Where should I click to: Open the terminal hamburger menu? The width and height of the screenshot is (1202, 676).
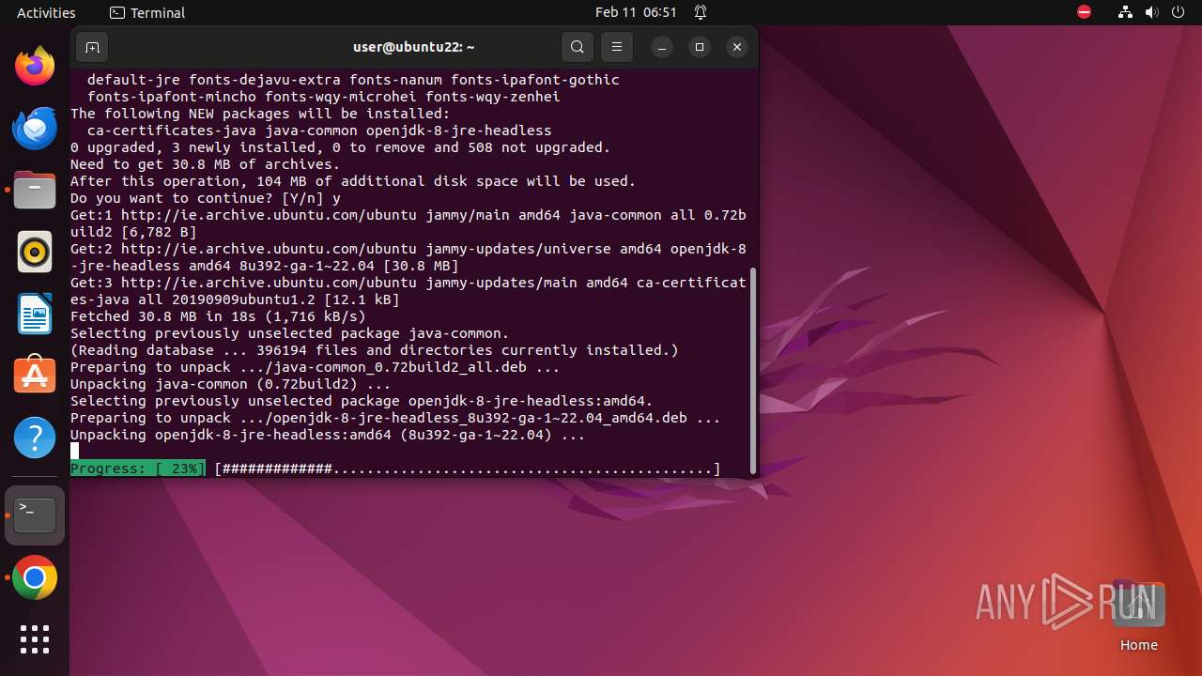point(617,47)
